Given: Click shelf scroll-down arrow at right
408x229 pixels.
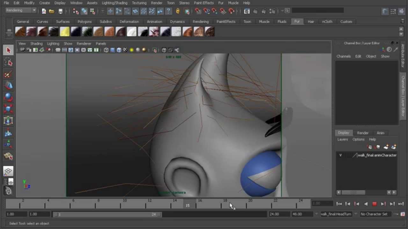Looking at the screenshot, I should 401,34.
